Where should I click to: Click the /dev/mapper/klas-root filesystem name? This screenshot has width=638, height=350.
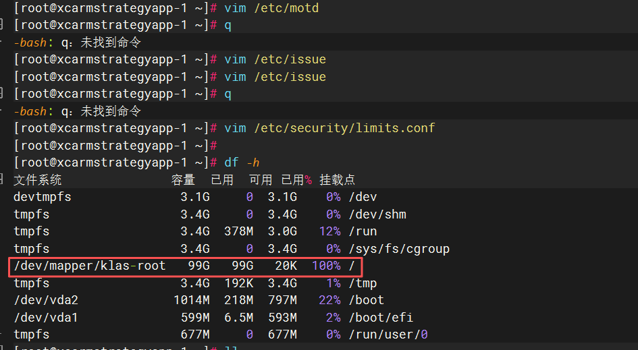pyautogui.click(x=89, y=266)
